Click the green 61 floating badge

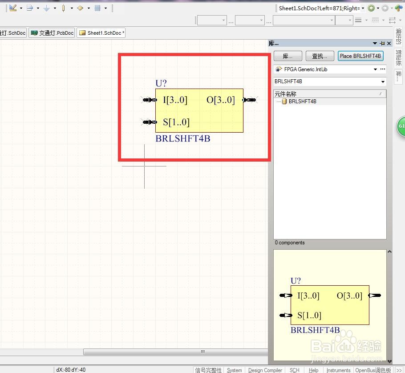401,126
